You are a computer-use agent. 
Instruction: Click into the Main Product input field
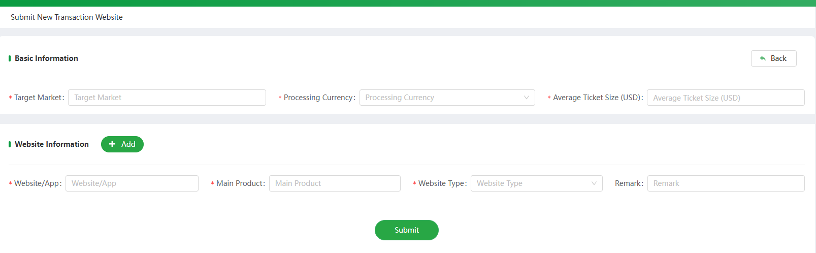[x=335, y=183]
